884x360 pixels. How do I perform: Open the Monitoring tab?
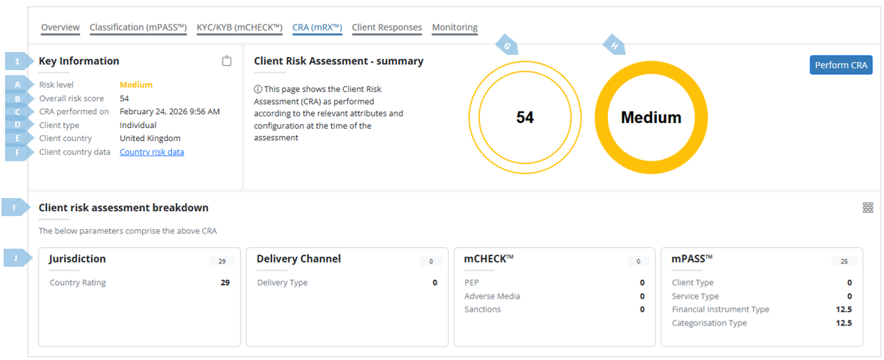[x=455, y=27]
